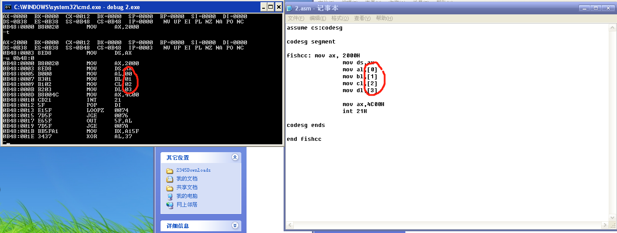The image size is (617, 233).
Task: Close the 2.asm Notepad window
Action: point(608,8)
